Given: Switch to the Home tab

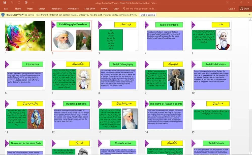Looking at the screenshot, I should tap(18, 9).
